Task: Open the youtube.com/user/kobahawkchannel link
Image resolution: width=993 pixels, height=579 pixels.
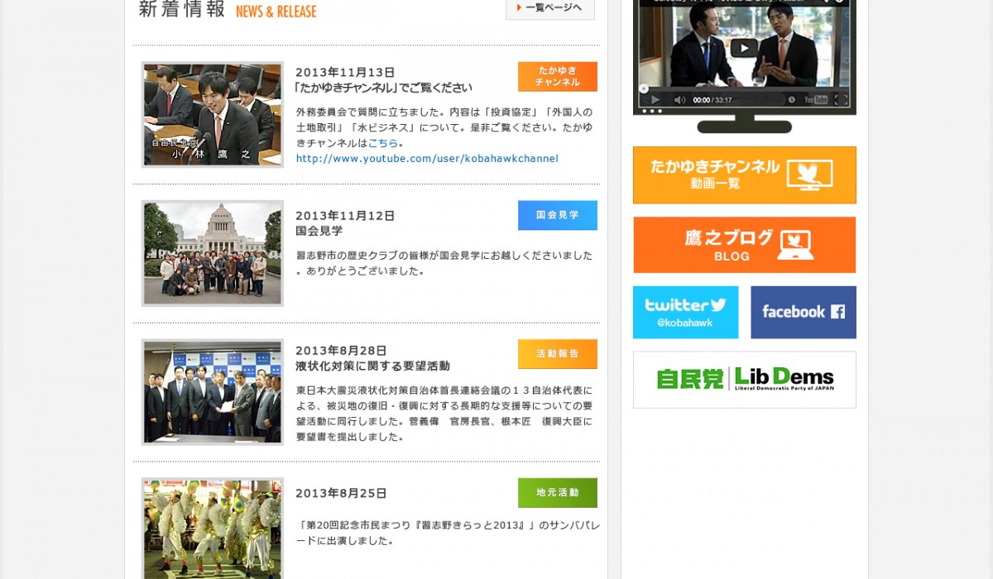Action: 427,159
